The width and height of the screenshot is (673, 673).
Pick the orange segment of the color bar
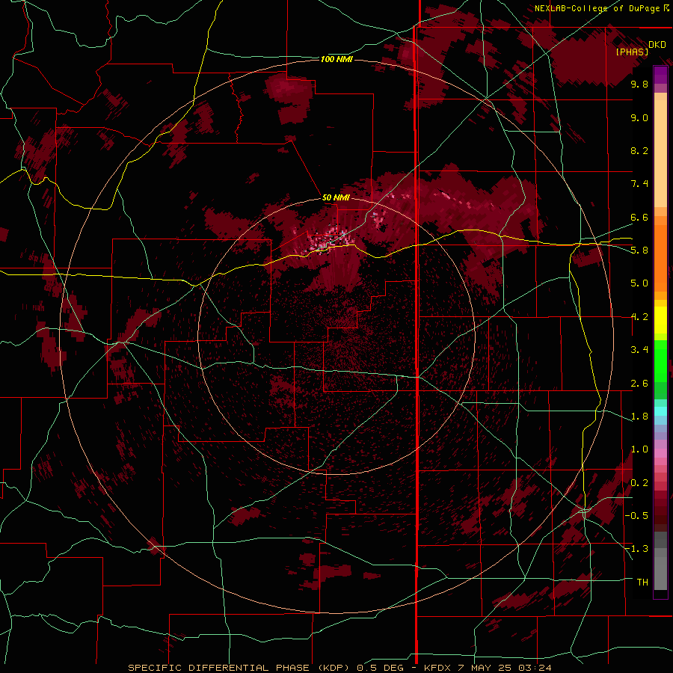pyautogui.click(x=660, y=257)
